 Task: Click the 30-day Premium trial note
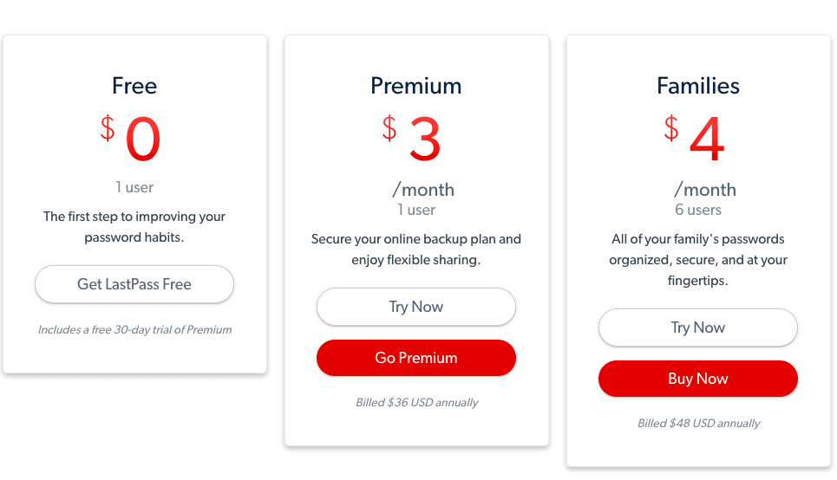point(134,330)
